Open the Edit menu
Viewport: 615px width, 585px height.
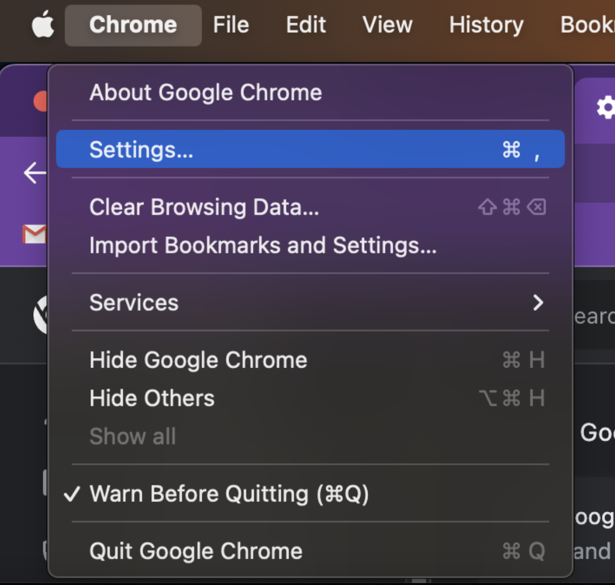[x=306, y=25]
